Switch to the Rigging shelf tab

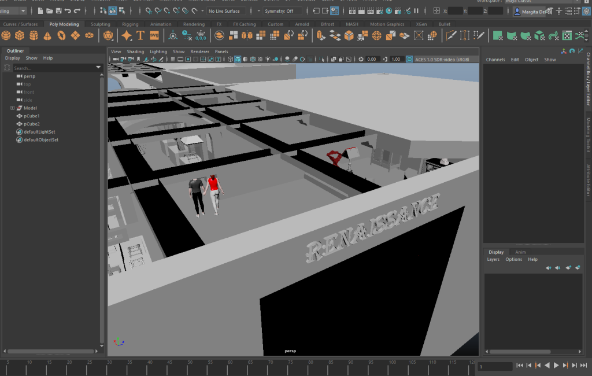[130, 24]
